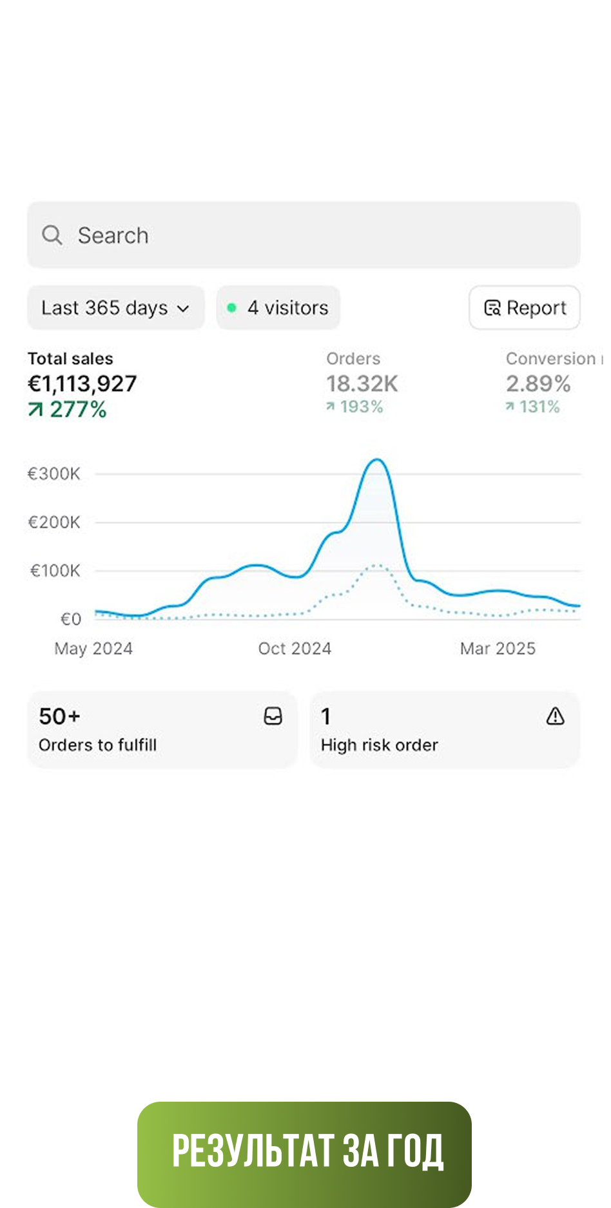
Task: Click the magnifier icon in the search bar
Action: [52, 235]
